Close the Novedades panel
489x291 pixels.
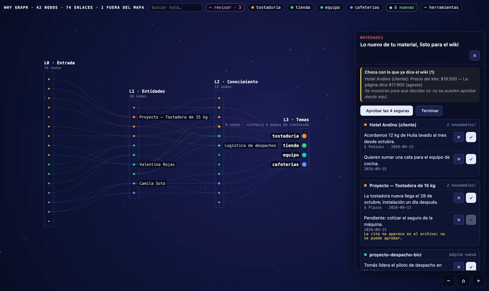pyautogui.click(x=475, y=55)
